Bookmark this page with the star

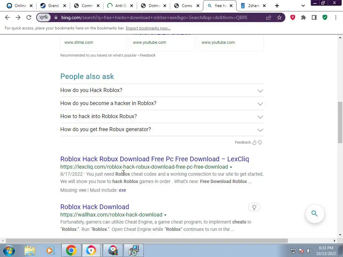279,17
